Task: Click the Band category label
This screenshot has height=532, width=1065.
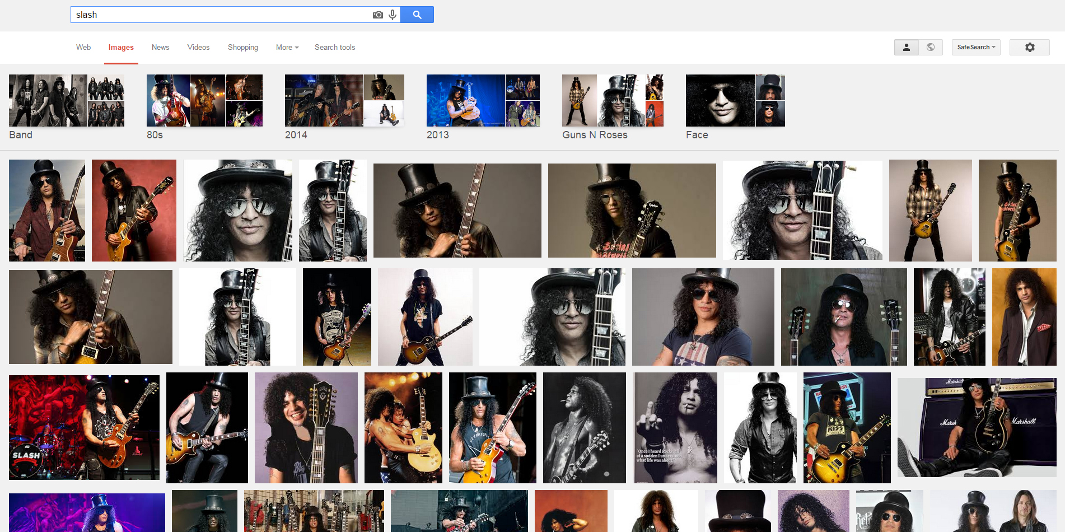Action: tap(21, 135)
